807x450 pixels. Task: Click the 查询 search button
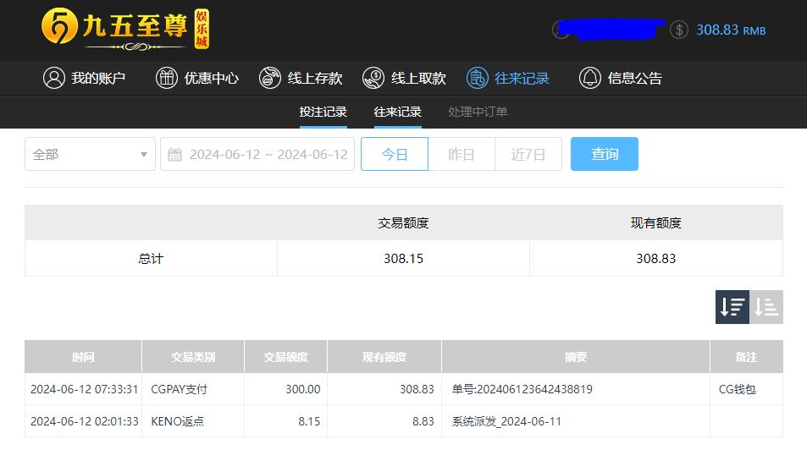[605, 154]
